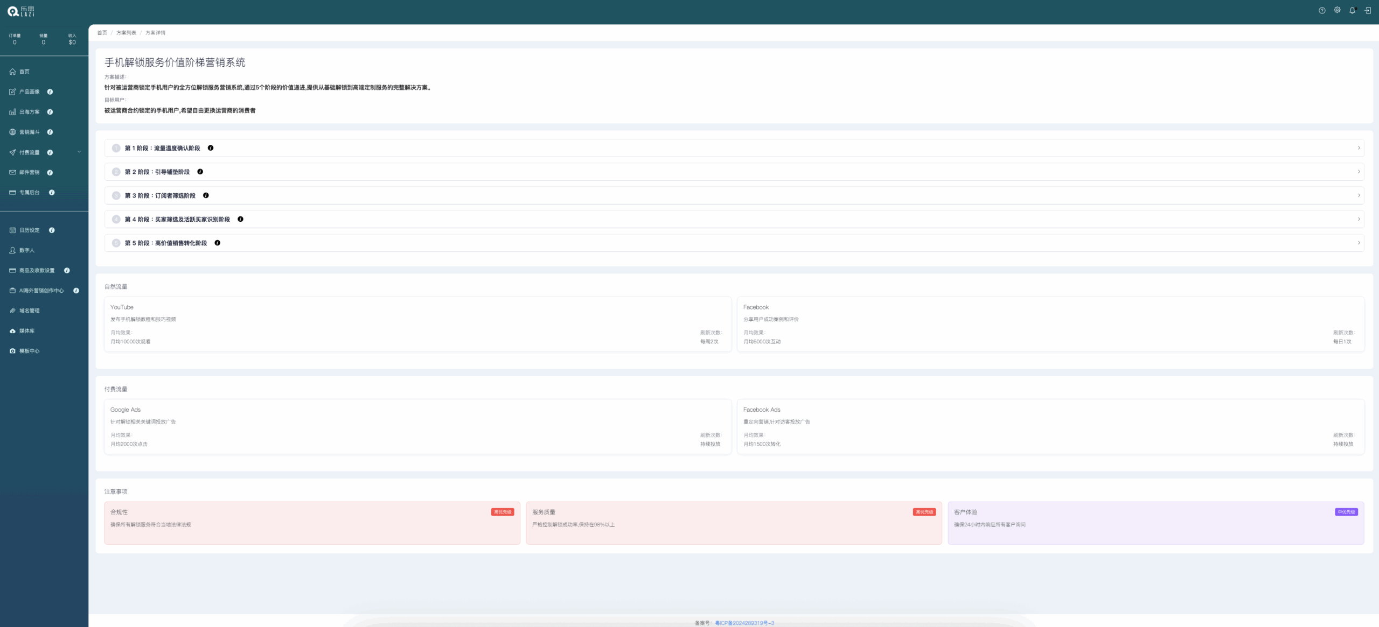Image resolution: width=1379 pixels, height=627 pixels.
Task: Open the help question mark icon
Action: (1322, 11)
